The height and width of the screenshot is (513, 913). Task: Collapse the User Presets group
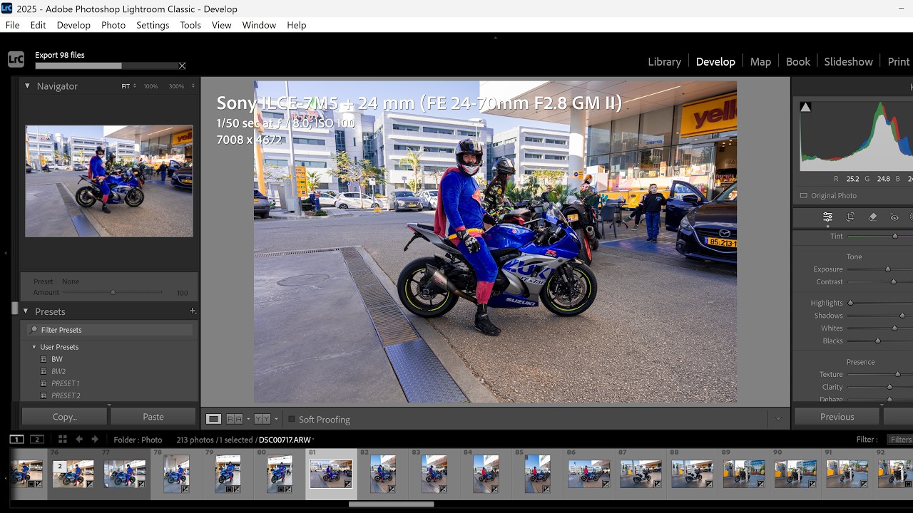[34, 347]
